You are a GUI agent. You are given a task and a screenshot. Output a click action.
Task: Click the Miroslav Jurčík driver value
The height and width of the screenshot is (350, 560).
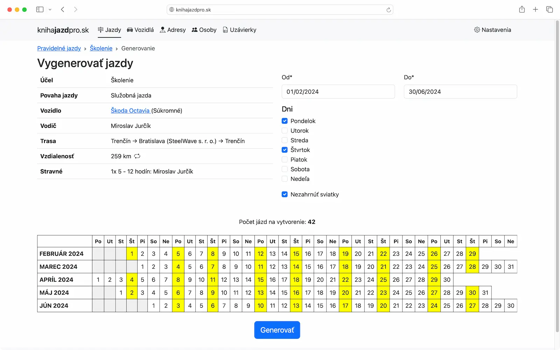point(131,126)
